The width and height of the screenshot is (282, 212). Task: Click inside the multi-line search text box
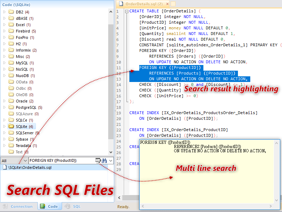click(x=207, y=172)
